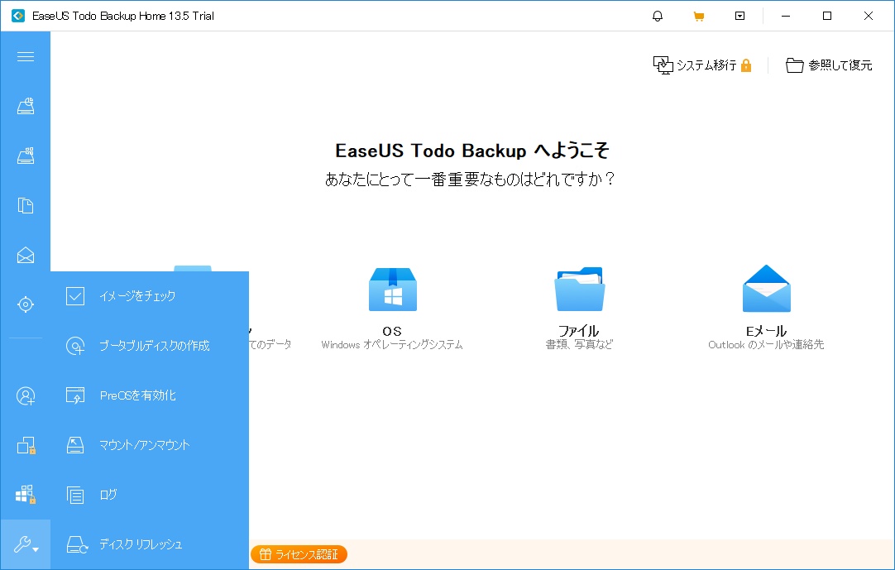Click the log list icon
895x570 pixels.
74,495
